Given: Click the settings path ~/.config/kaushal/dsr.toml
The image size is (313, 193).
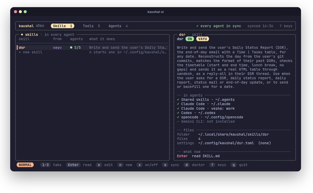Looking at the screenshot, I should [x=226, y=143].
